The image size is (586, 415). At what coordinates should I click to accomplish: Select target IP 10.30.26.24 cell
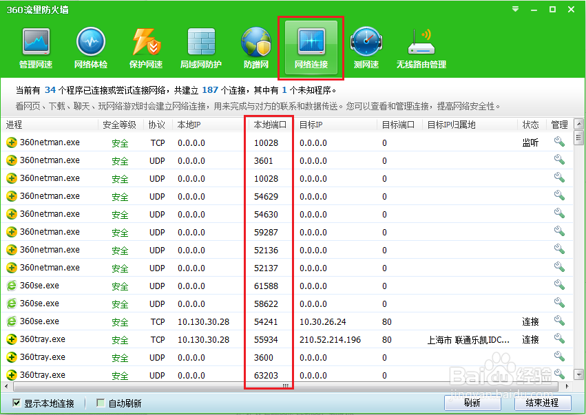tap(322, 321)
